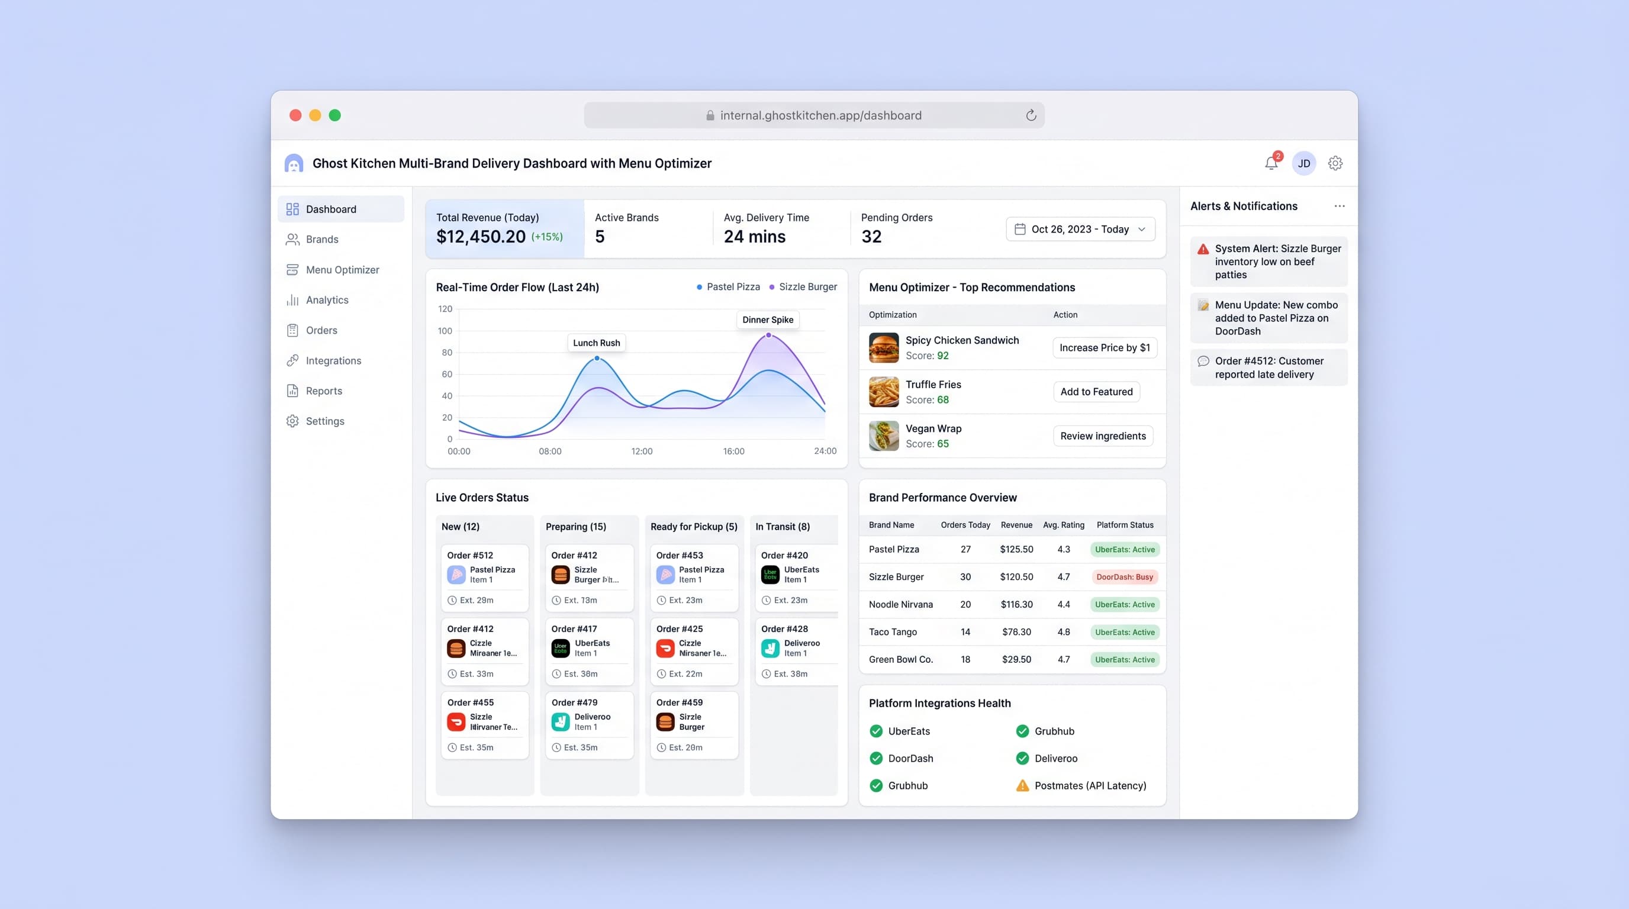Click the Avg. Rating column header
1629x909 pixels.
coord(1063,526)
